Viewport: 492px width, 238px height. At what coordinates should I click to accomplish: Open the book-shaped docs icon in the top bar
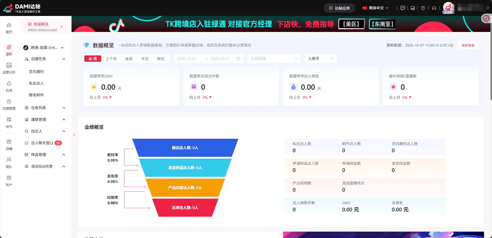point(413,8)
